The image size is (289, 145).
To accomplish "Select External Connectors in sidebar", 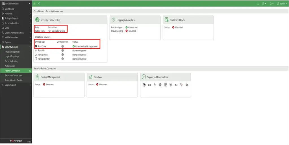I will (x=14, y=75).
